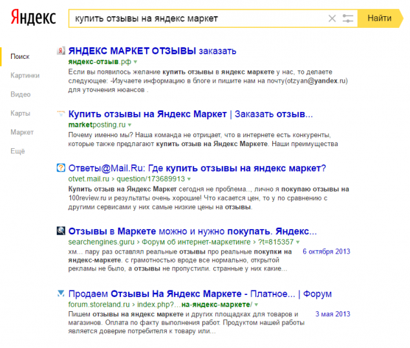This screenshot has height=348, width=410.
Task: Click favicon of яндекс-отзыв.рф result
Action: [x=61, y=50]
